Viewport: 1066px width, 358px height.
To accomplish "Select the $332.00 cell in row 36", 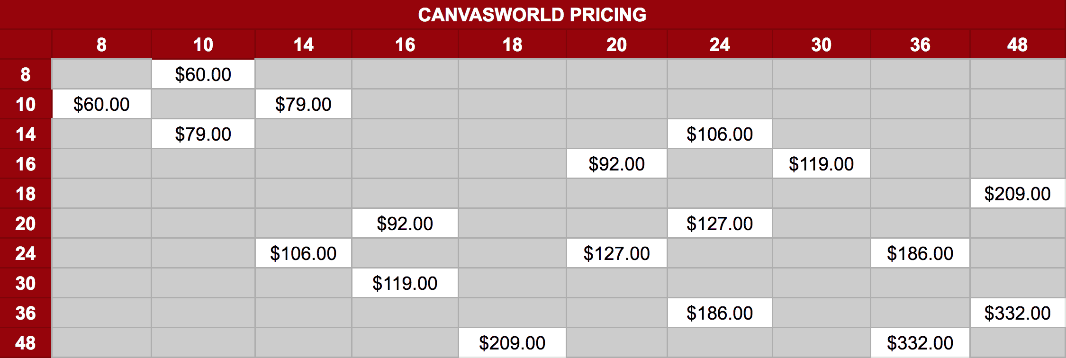I will coord(1017,313).
